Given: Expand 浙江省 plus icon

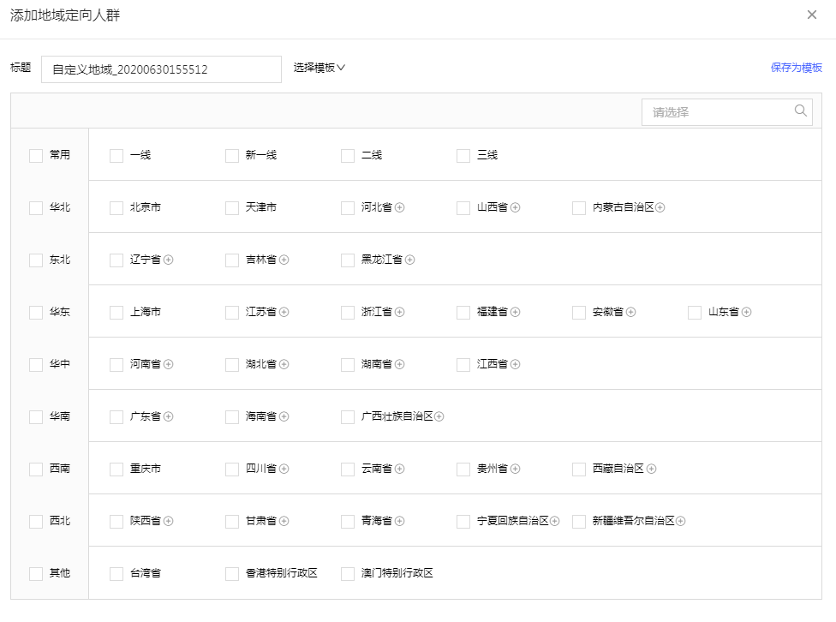Looking at the screenshot, I should [399, 312].
